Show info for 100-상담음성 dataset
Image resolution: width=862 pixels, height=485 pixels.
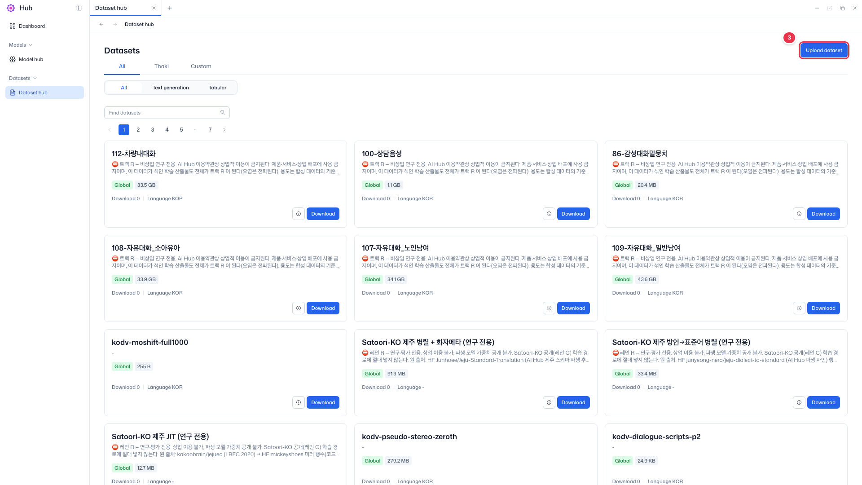pyautogui.click(x=549, y=214)
